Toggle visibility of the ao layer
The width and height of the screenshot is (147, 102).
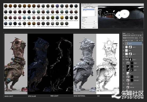[x=123, y=73]
